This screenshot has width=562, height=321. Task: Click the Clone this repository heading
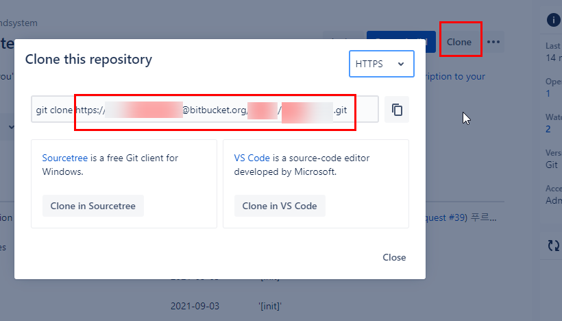click(88, 59)
